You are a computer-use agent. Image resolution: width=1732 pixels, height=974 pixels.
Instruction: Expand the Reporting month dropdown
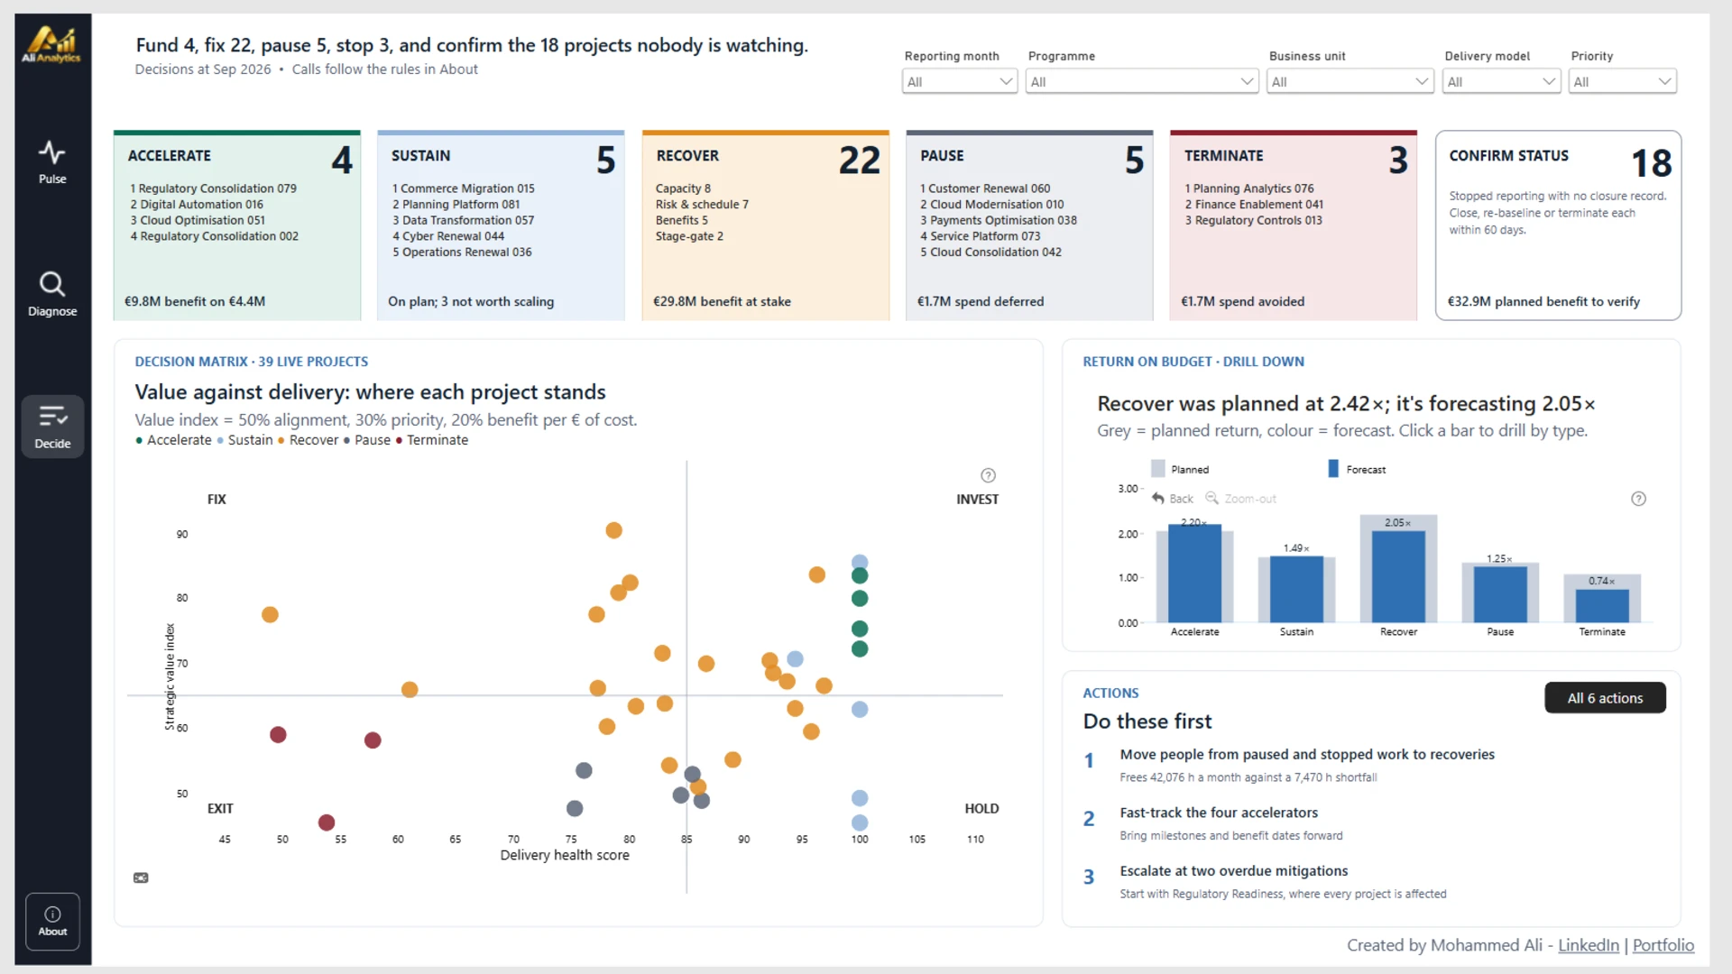960,81
